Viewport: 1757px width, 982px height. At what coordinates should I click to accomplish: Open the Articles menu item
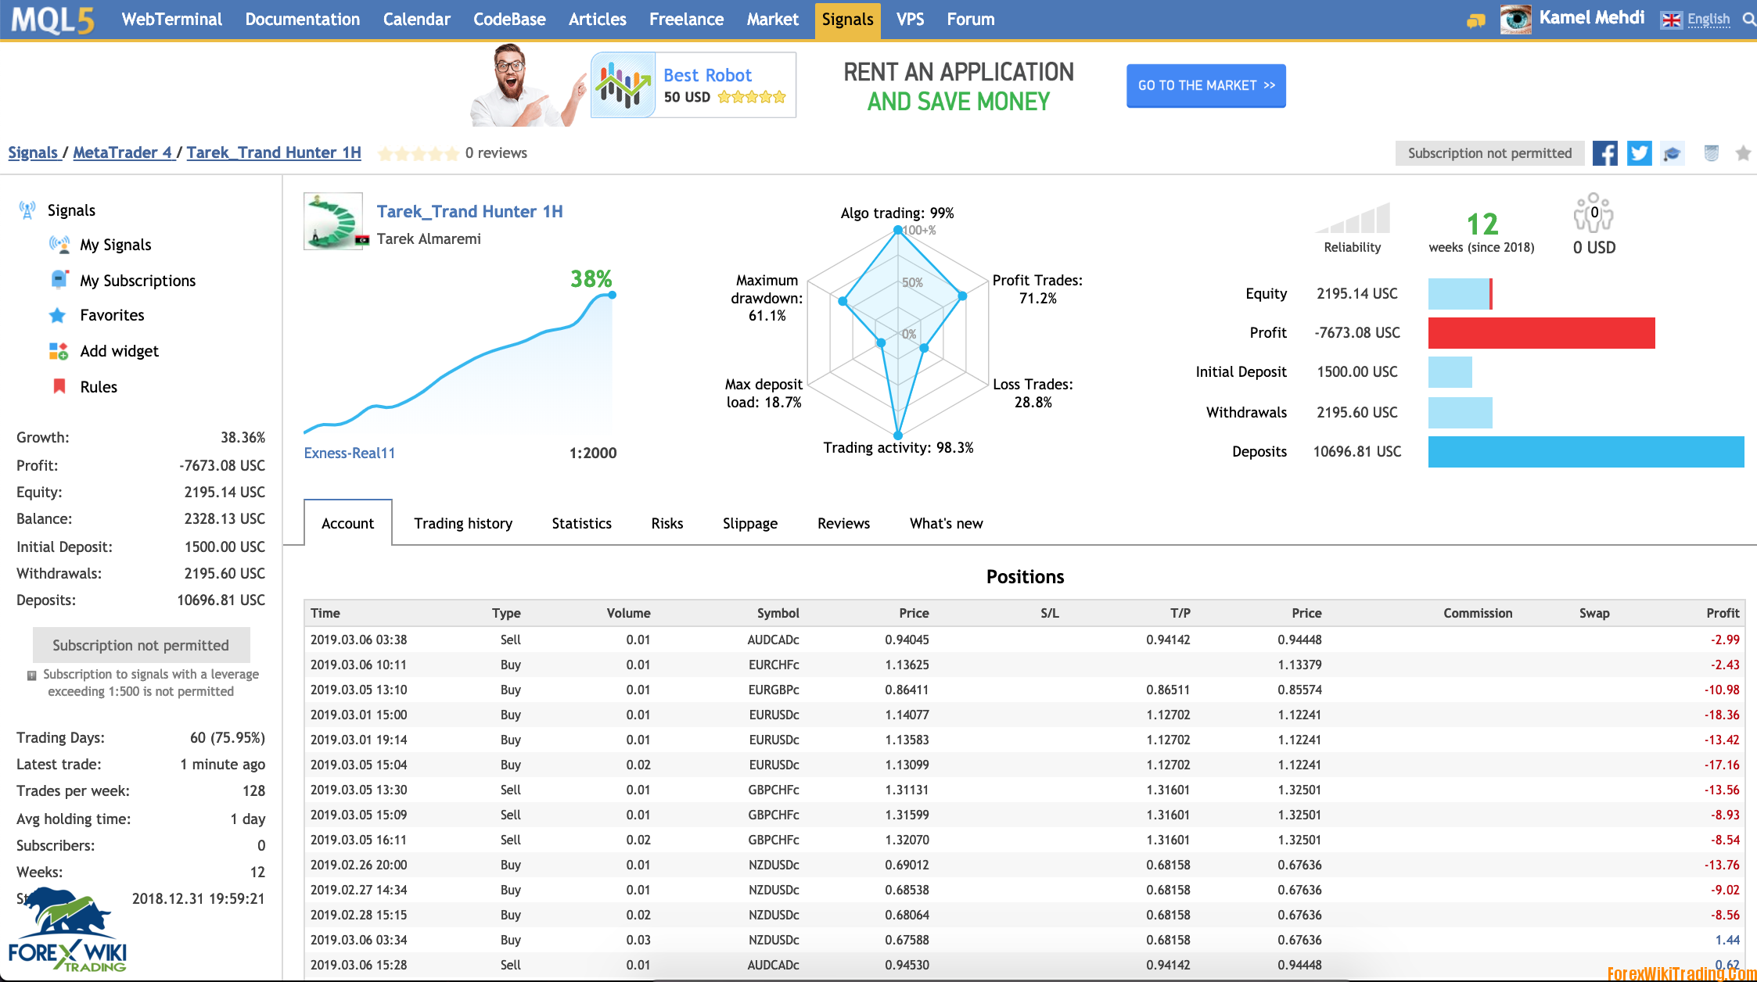(x=598, y=20)
